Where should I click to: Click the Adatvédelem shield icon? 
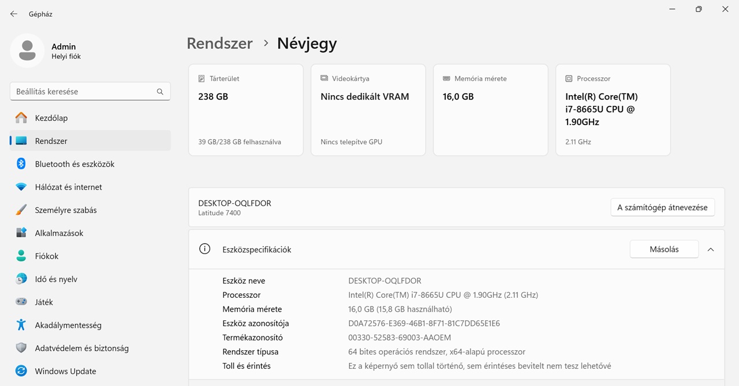(x=21, y=348)
